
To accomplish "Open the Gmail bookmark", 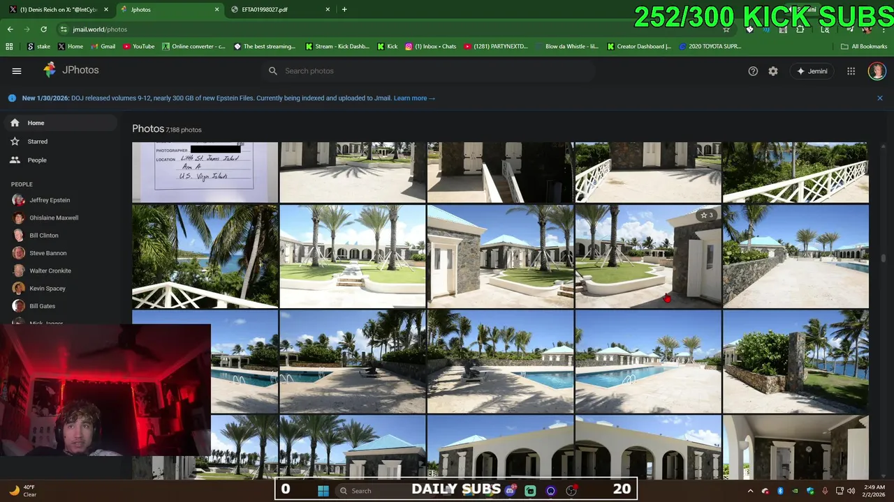I will tap(103, 47).
